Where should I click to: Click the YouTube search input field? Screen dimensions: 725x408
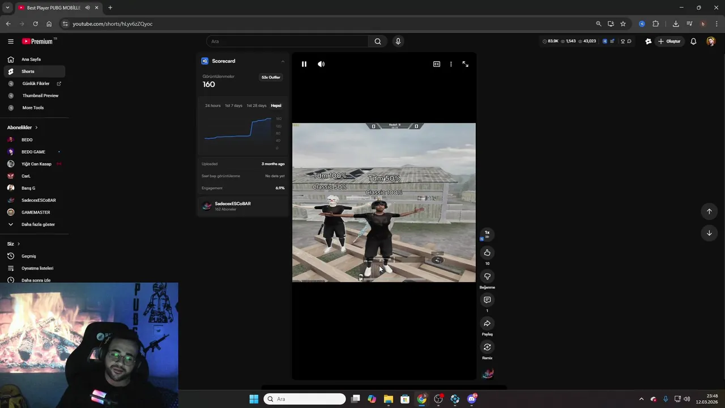click(287, 41)
